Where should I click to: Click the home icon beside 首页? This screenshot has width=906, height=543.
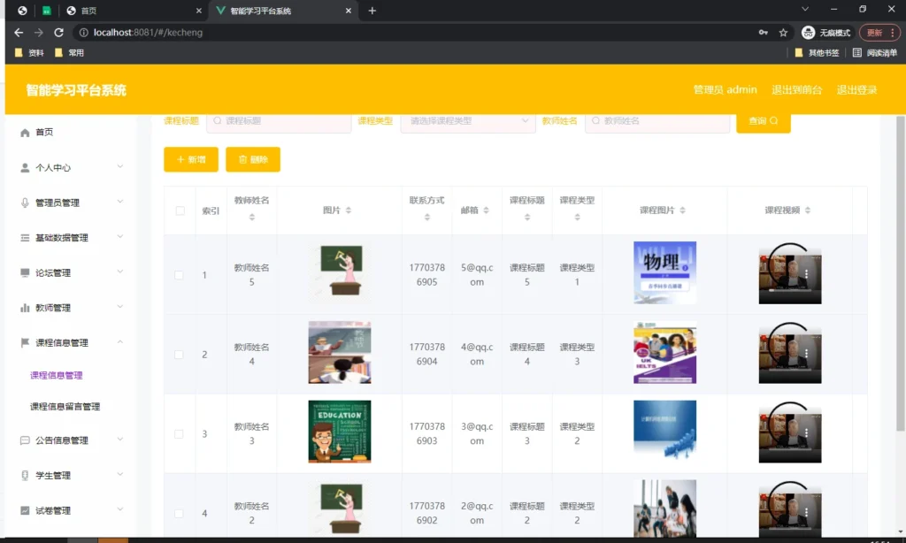point(26,134)
